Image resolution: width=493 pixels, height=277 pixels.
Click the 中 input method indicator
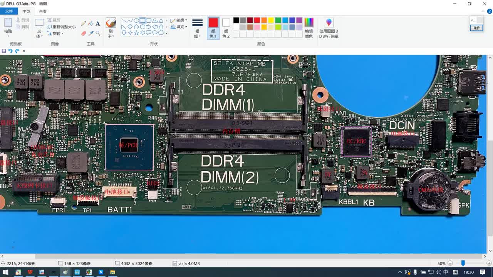click(x=446, y=272)
